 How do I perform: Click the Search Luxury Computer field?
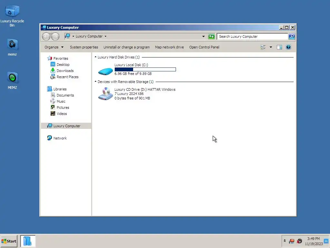pyautogui.click(x=252, y=36)
